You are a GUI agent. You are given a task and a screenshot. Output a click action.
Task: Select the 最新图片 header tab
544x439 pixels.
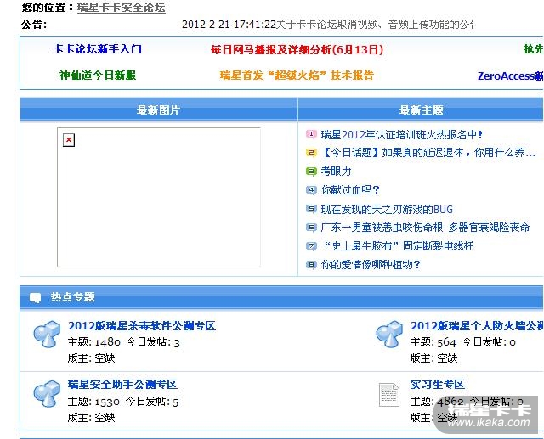[159, 110]
